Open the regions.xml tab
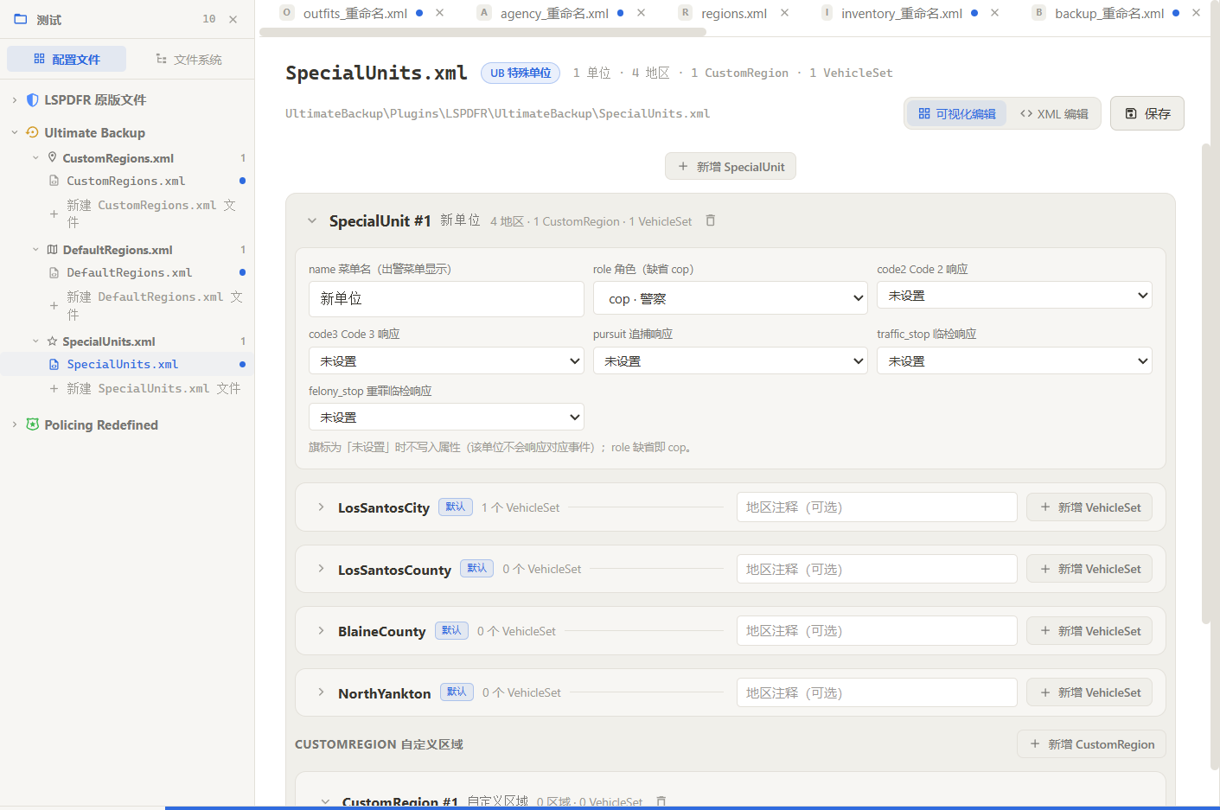This screenshot has height=810, width=1220. [733, 13]
